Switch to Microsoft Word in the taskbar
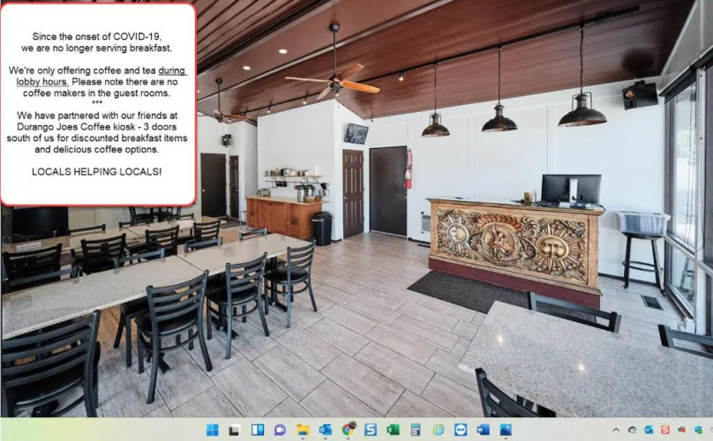The height and width of the screenshot is (441, 713). tap(483, 430)
